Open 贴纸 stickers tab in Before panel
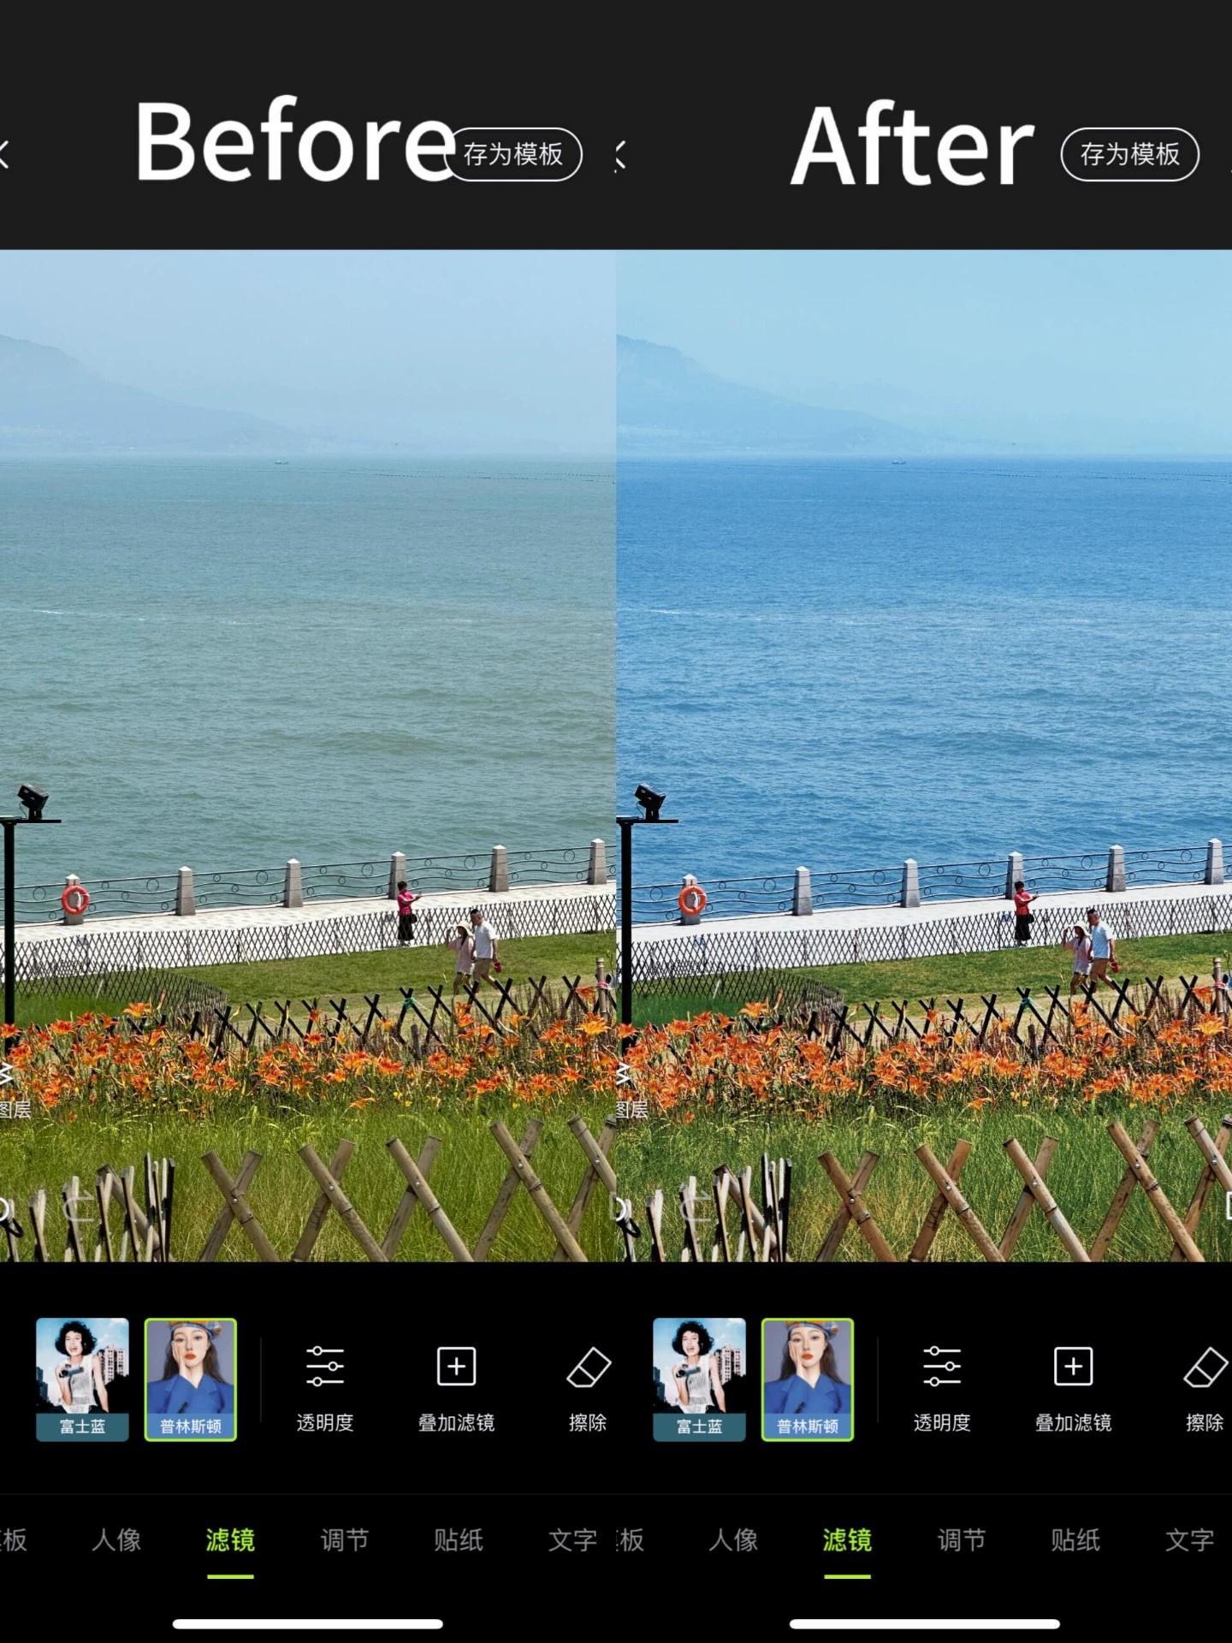The height and width of the screenshot is (1643, 1232). point(458,1540)
